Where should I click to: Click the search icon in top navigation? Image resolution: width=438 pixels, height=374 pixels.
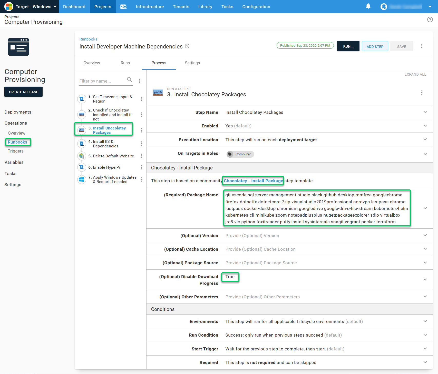pyautogui.click(x=123, y=7)
